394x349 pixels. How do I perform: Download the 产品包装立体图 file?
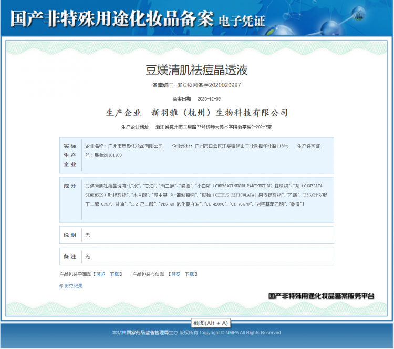(x=189, y=274)
